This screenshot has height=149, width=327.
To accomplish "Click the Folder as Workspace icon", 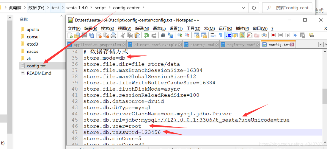I will pos(257,35).
